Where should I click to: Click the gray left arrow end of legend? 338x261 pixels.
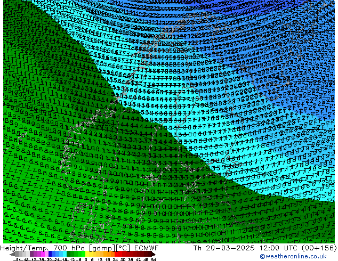[x=12, y=255]
